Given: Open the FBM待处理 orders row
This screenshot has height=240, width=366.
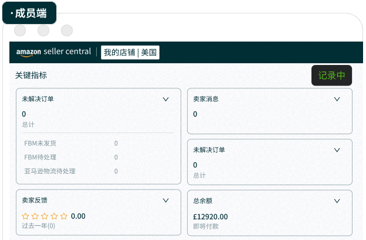Looking at the screenshot, I should click(70, 157).
